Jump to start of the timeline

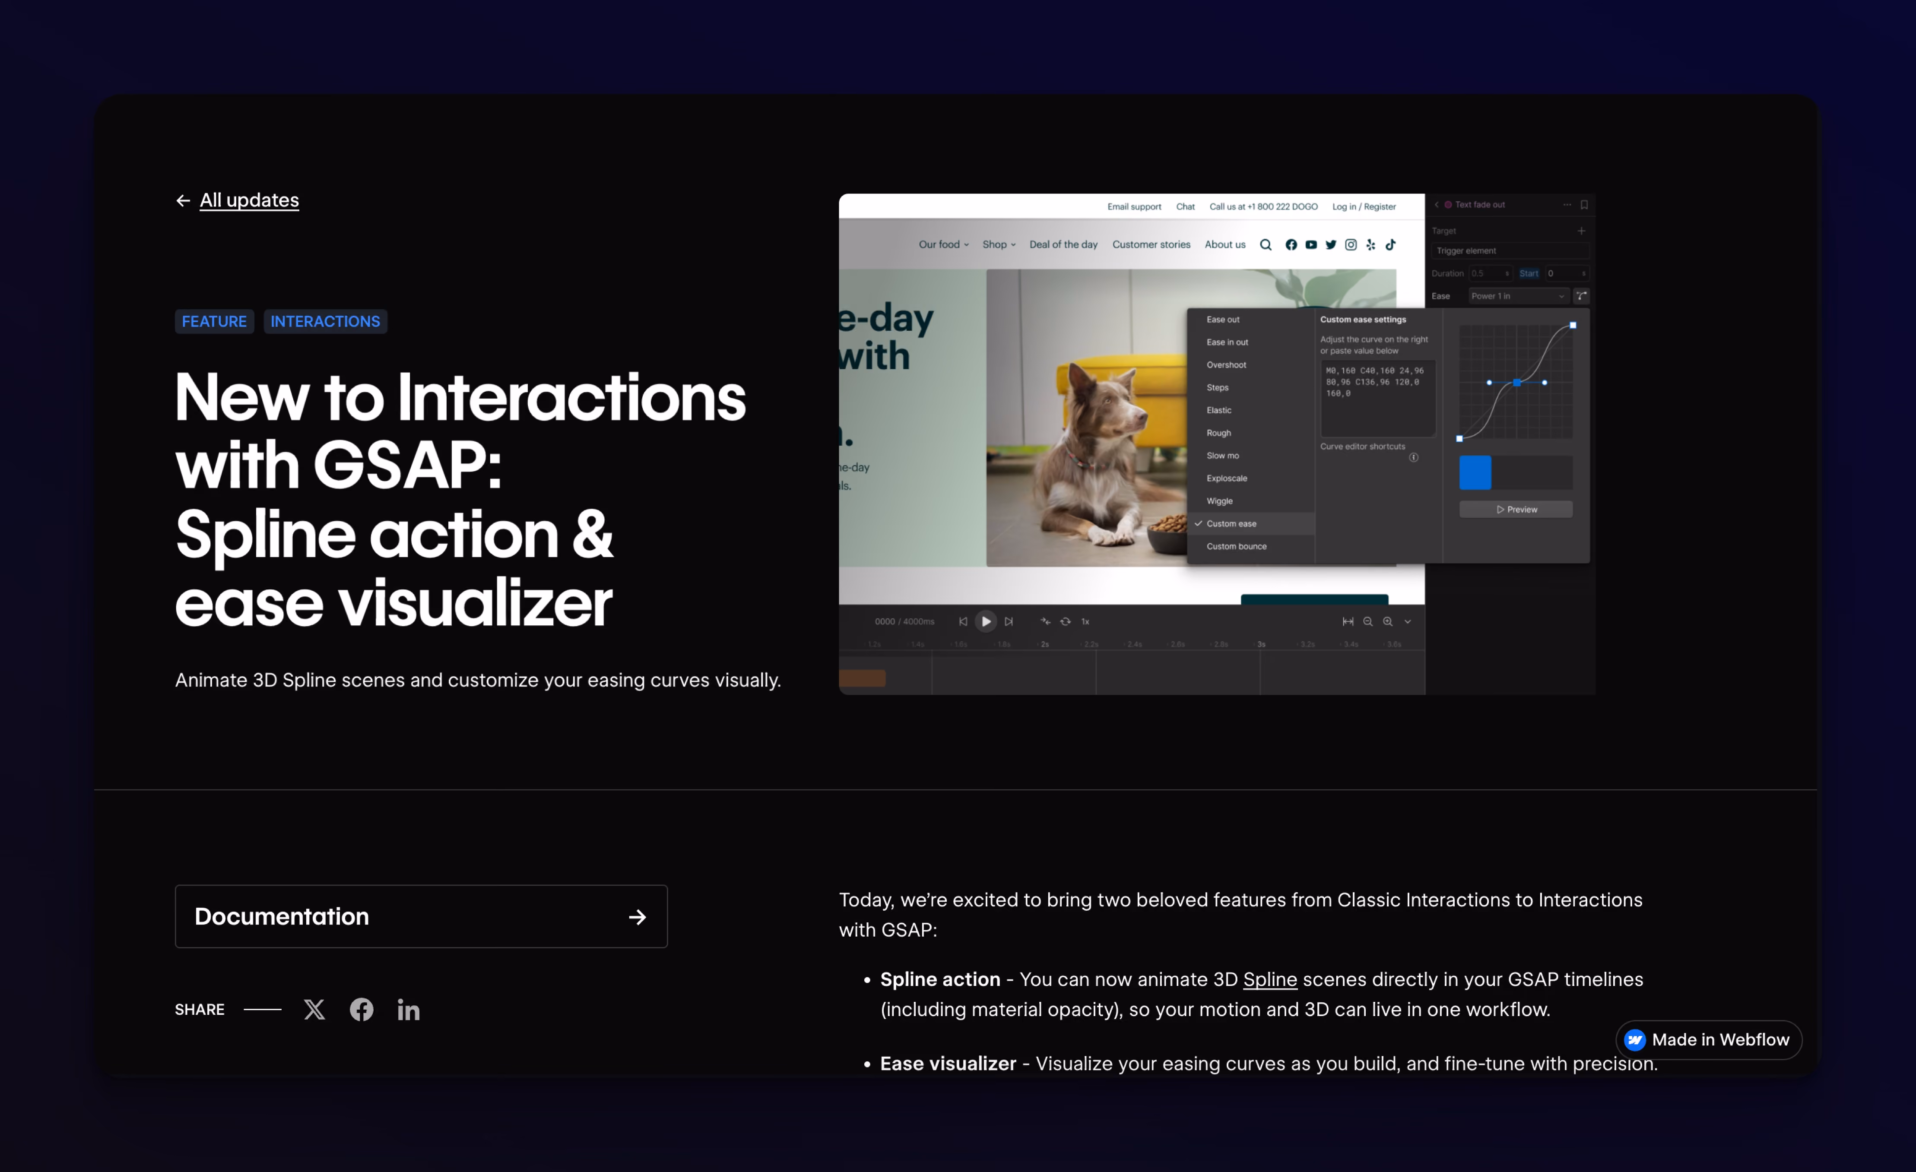963,622
